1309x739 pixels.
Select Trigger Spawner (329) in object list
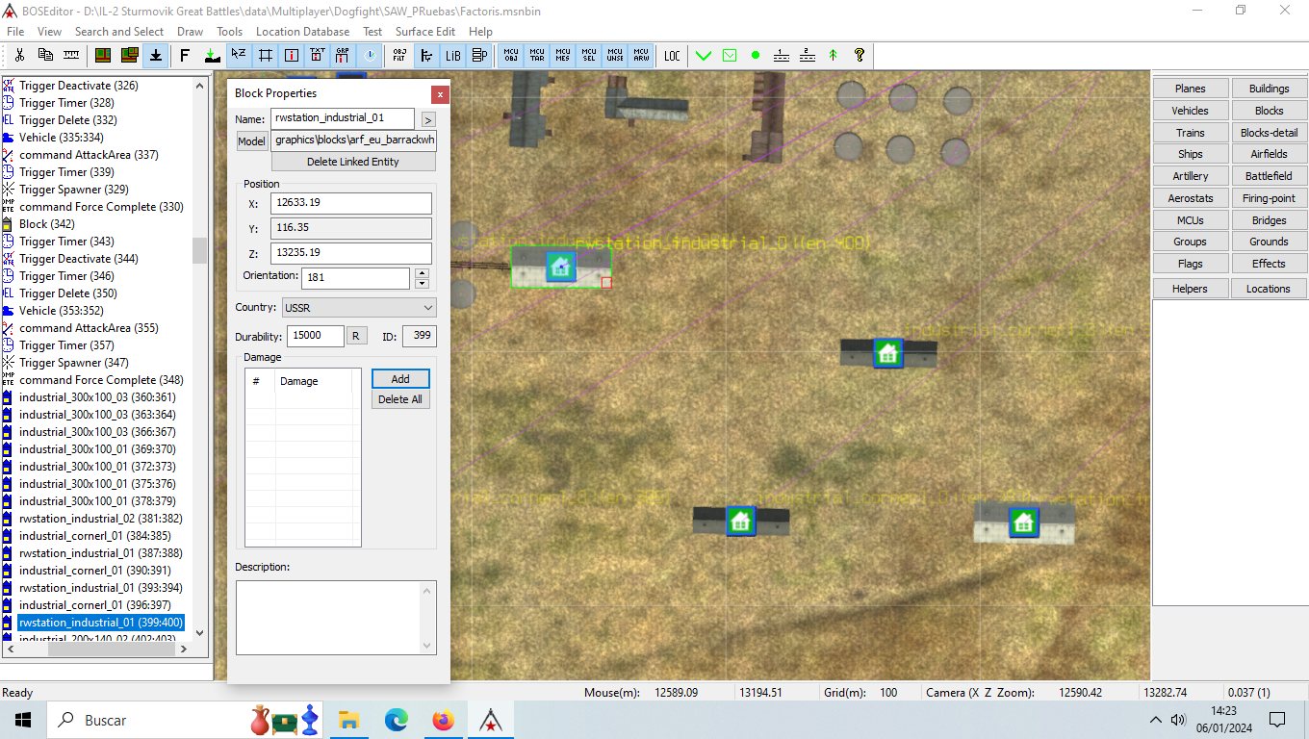tap(74, 190)
